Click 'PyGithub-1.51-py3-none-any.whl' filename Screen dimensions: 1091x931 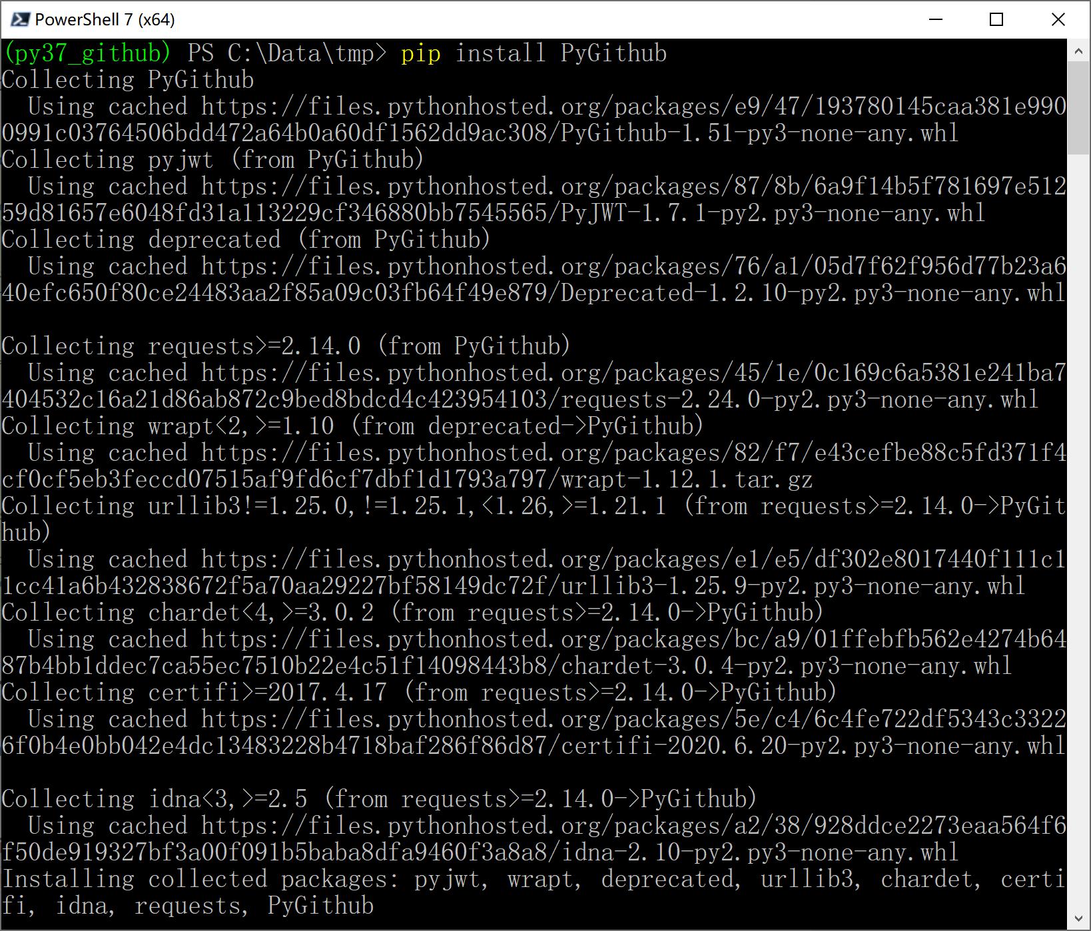tap(759, 133)
